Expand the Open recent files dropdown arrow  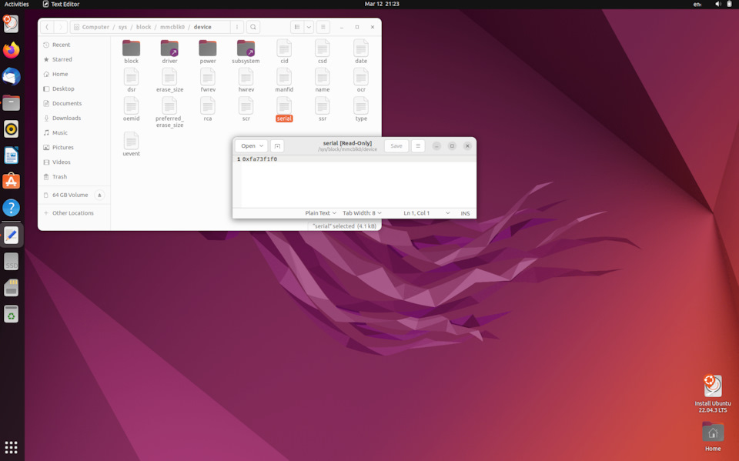(262, 146)
